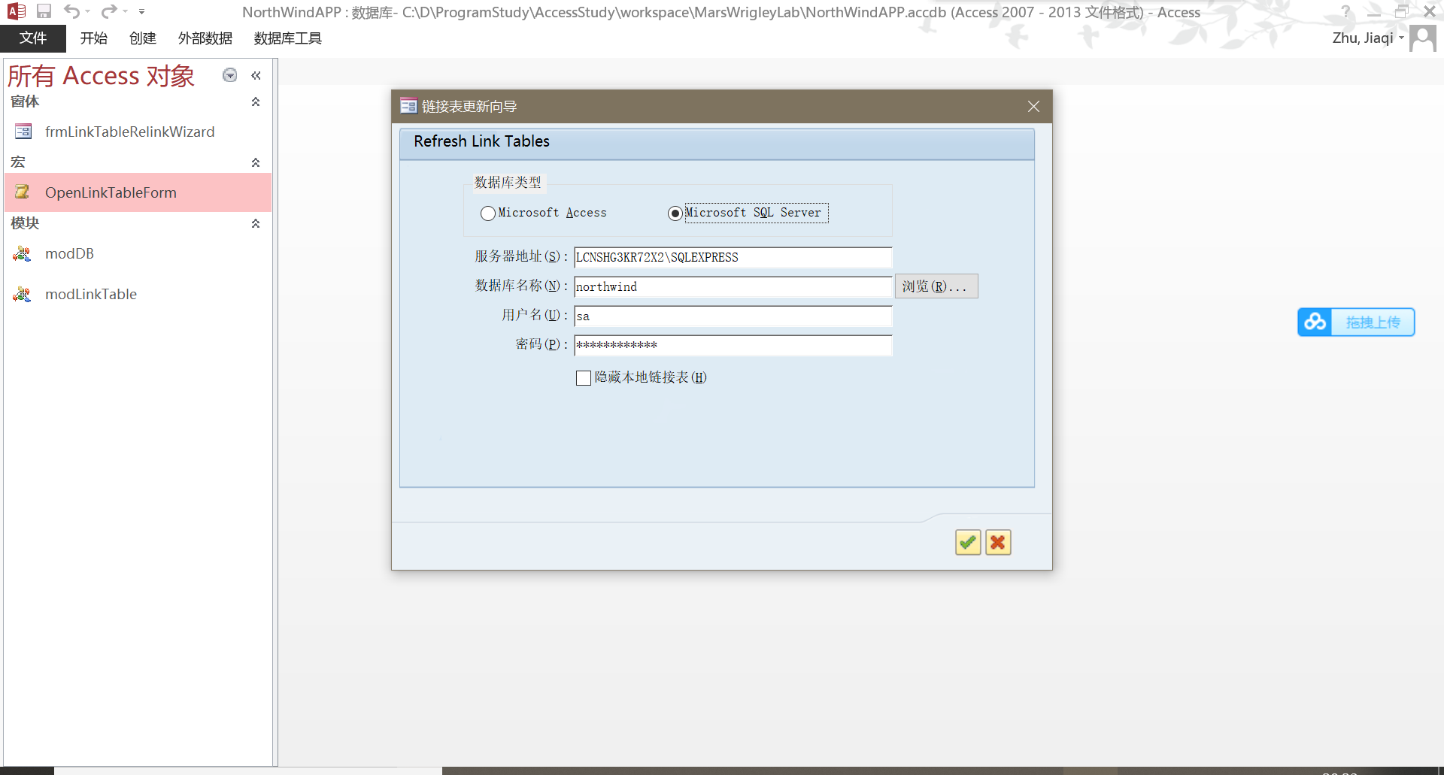Click the 所有 Access 对象 pane title

click(x=102, y=76)
